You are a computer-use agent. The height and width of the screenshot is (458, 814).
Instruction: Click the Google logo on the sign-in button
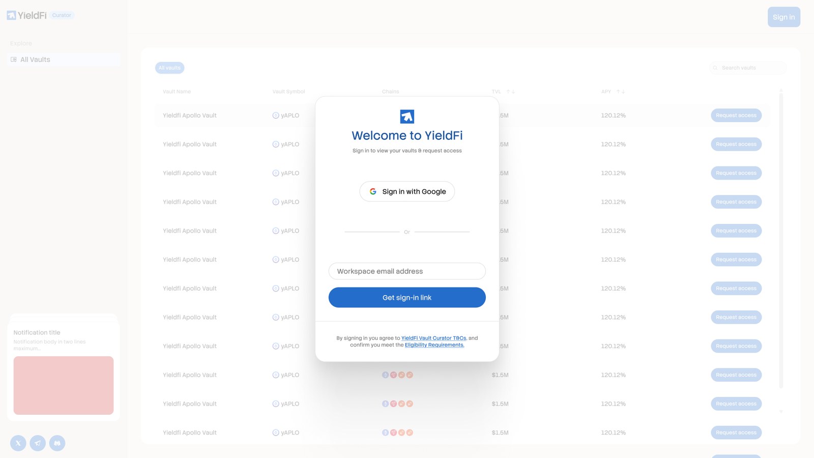point(373,191)
